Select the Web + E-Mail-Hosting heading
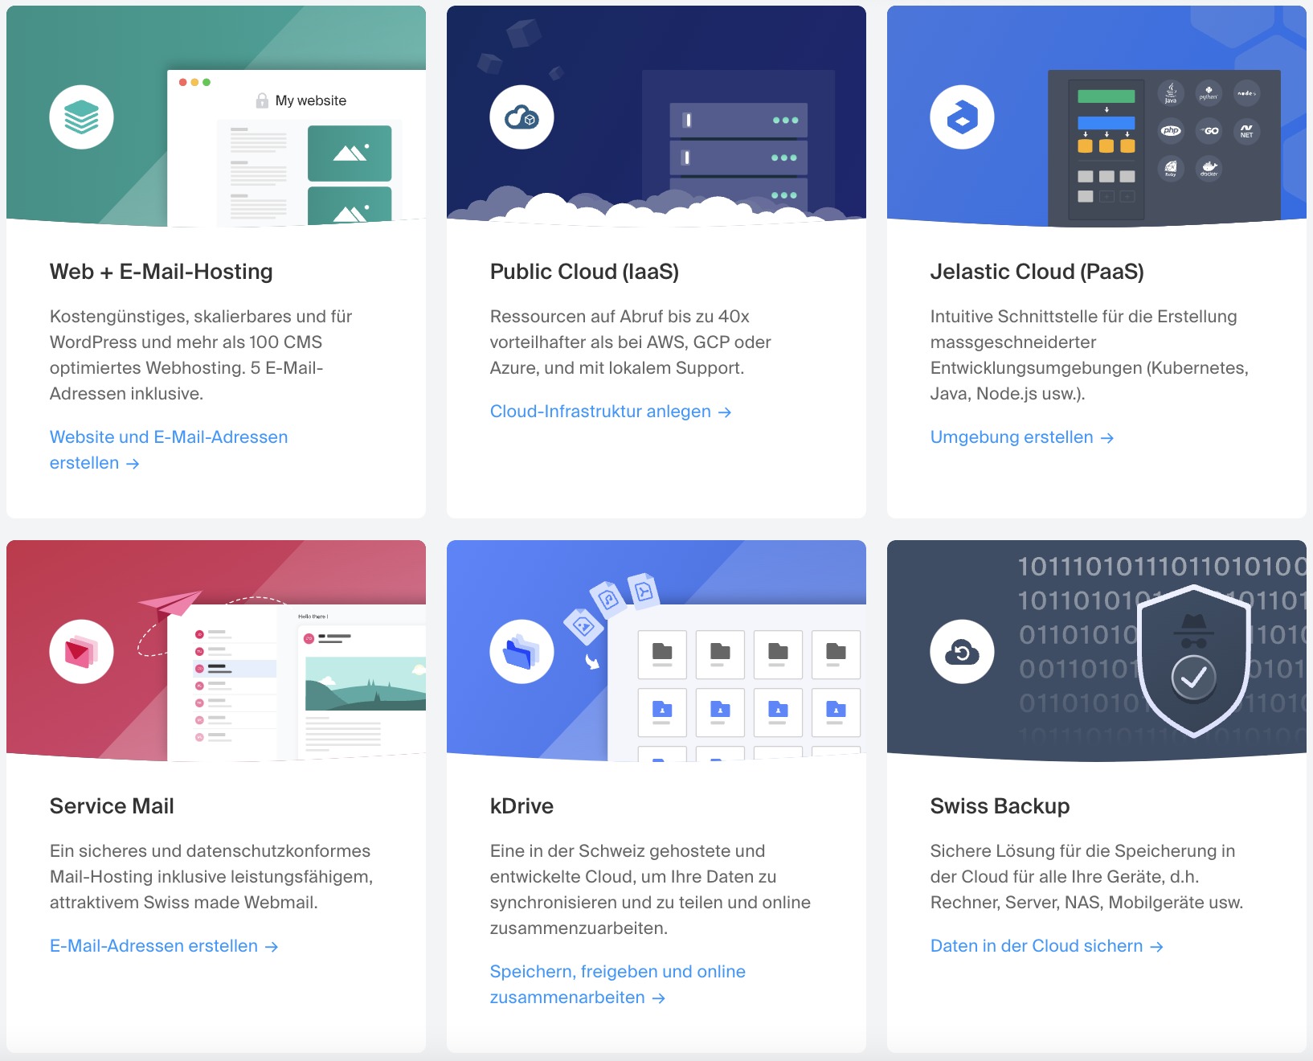Viewport: 1313px width, 1061px height. [x=162, y=272]
